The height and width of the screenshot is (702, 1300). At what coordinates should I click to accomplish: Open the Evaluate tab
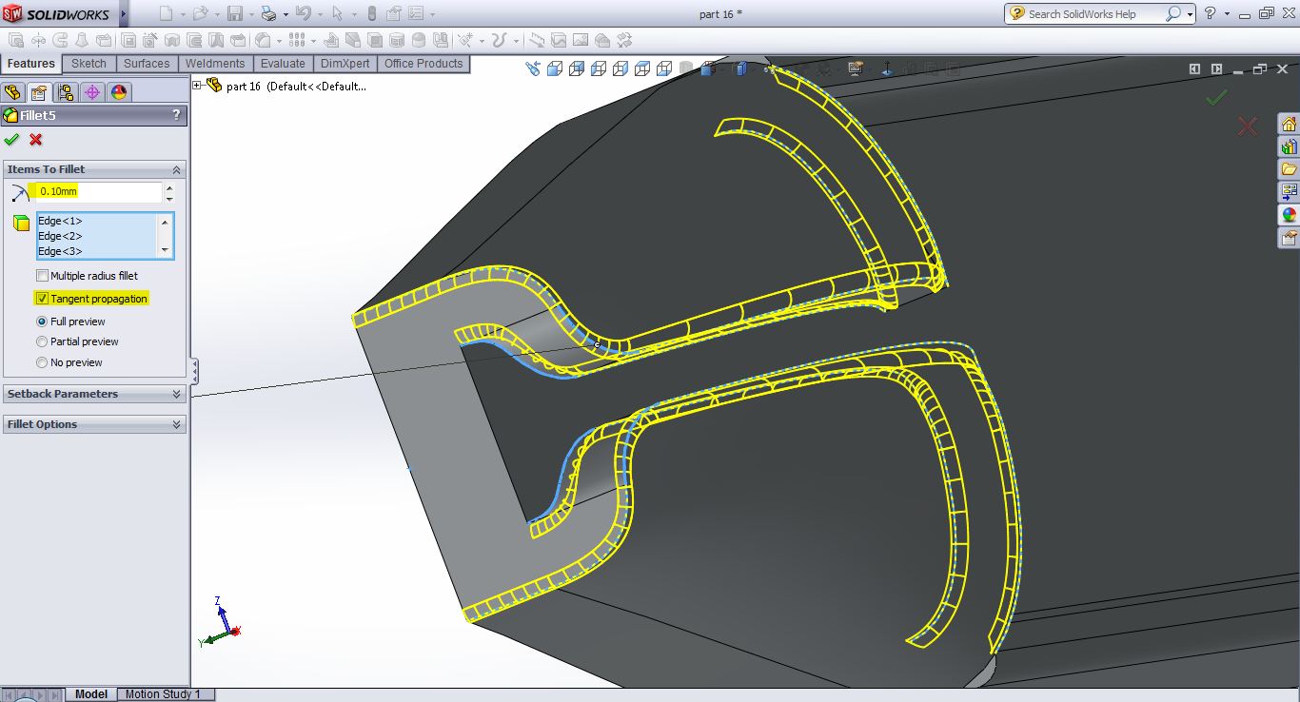tap(283, 64)
